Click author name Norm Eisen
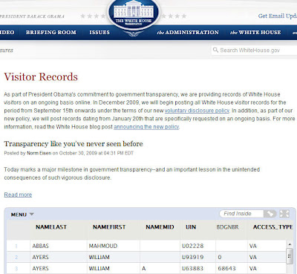 [x=39, y=153]
